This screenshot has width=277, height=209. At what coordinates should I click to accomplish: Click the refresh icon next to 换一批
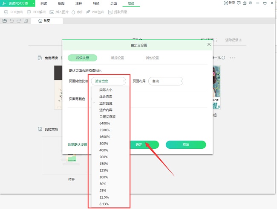pyautogui.click(x=223, y=58)
